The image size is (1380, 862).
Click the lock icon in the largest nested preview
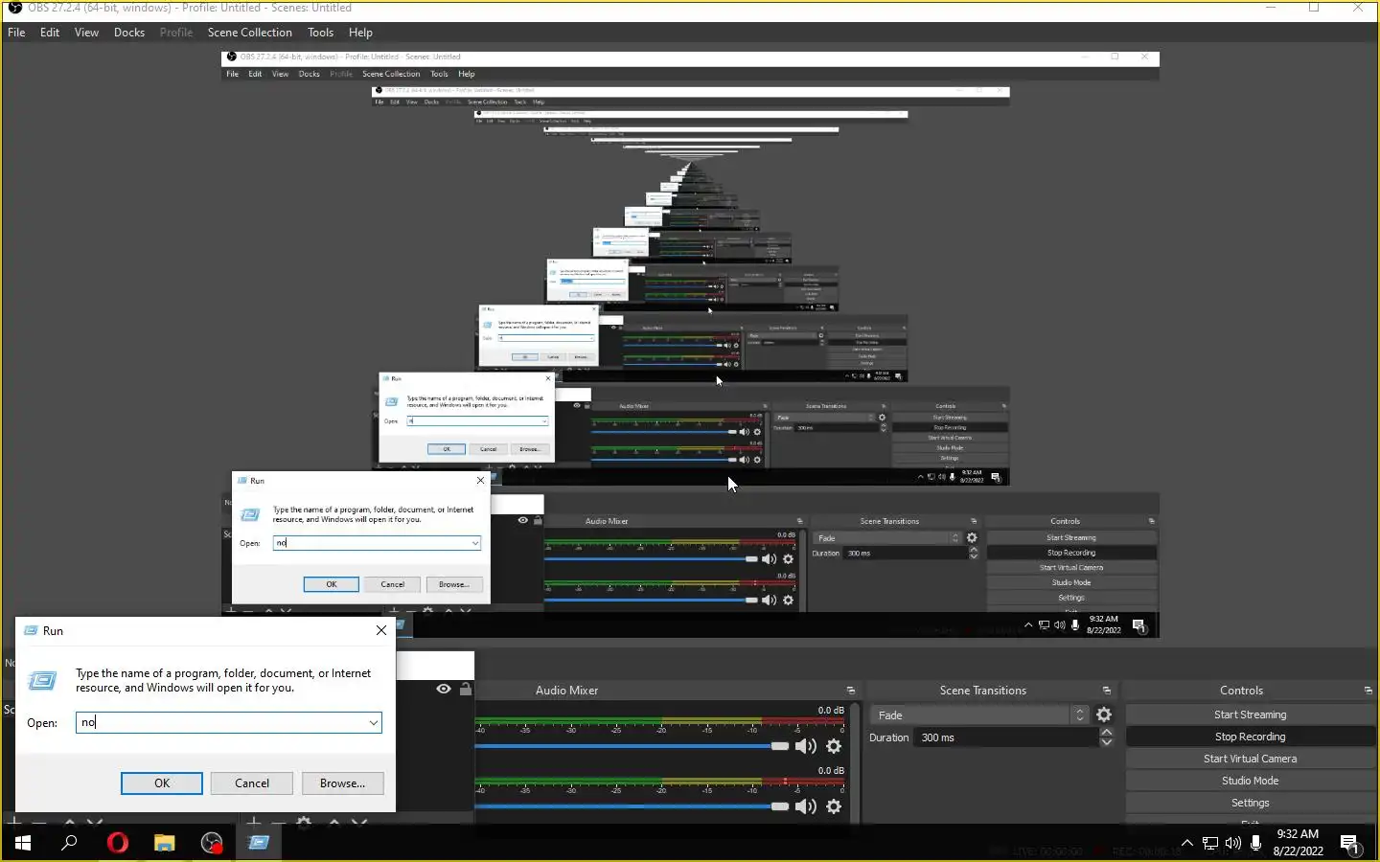pyautogui.click(x=538, y=520)
